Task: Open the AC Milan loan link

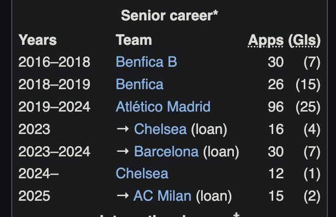Action: [x=162, y=196]
